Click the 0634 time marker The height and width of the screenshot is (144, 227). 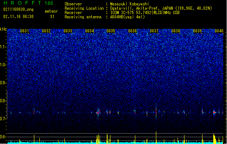90,31
